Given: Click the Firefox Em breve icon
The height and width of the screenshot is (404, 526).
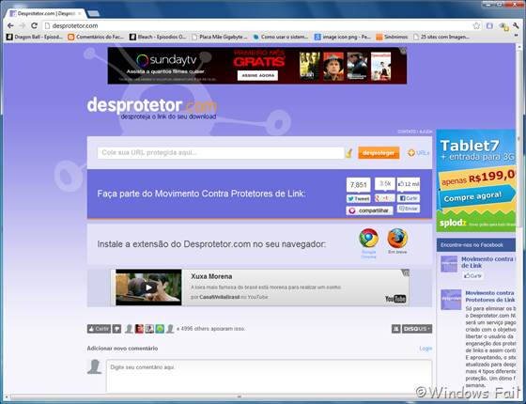Looking at the screenshot, I should click(397, 239).
